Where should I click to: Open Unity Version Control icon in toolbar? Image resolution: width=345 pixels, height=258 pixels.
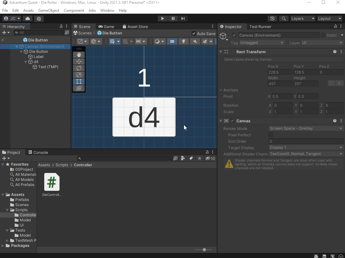[39, 19]
